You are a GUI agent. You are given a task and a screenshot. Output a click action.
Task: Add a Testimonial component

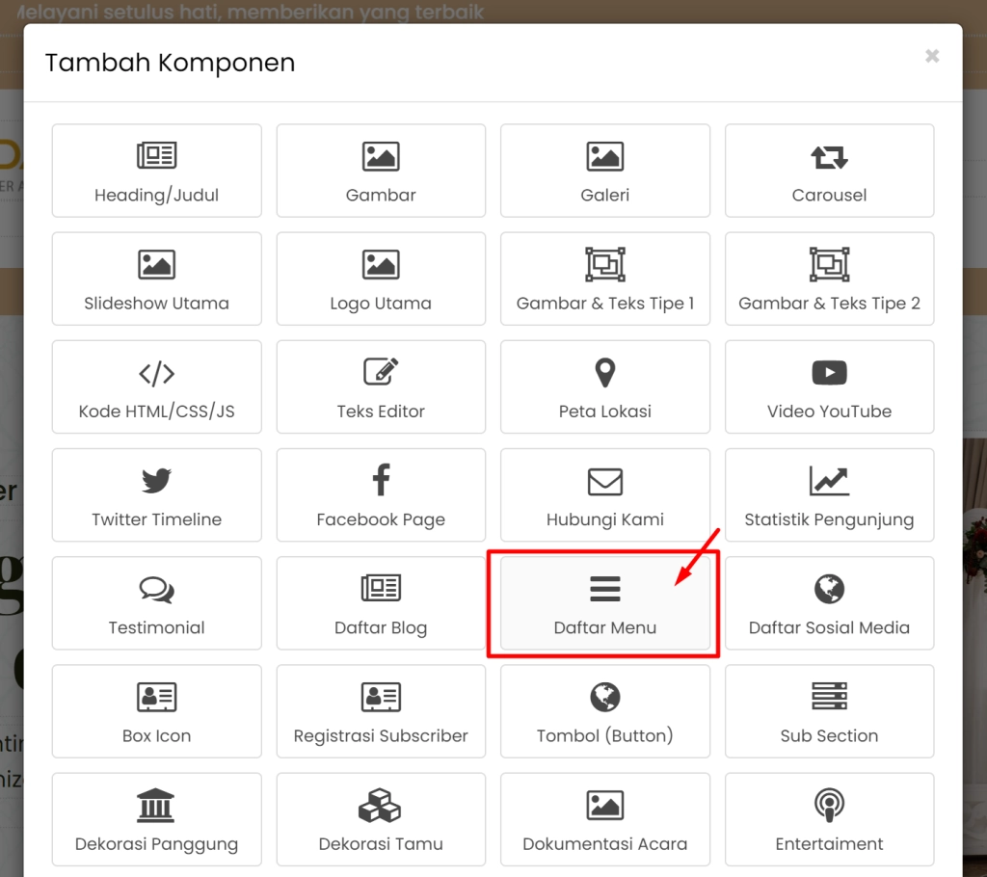coord(156,603)
